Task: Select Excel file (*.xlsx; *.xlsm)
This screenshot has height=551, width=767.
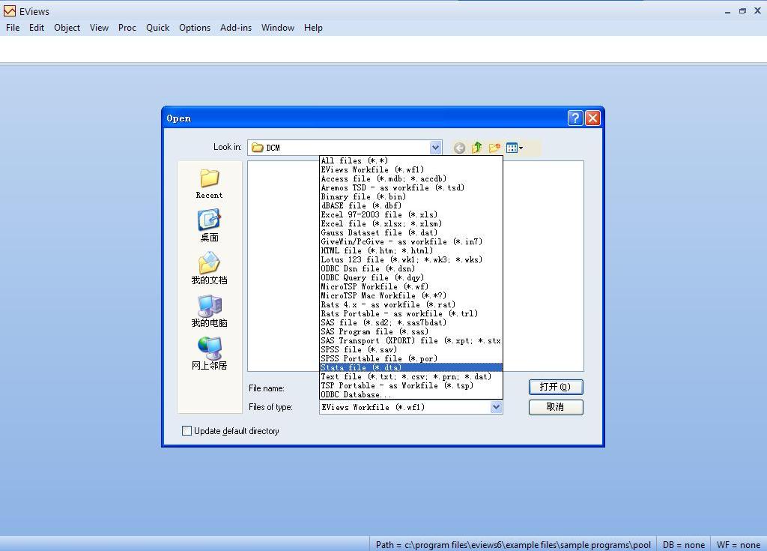Action: tap(411, 224)
